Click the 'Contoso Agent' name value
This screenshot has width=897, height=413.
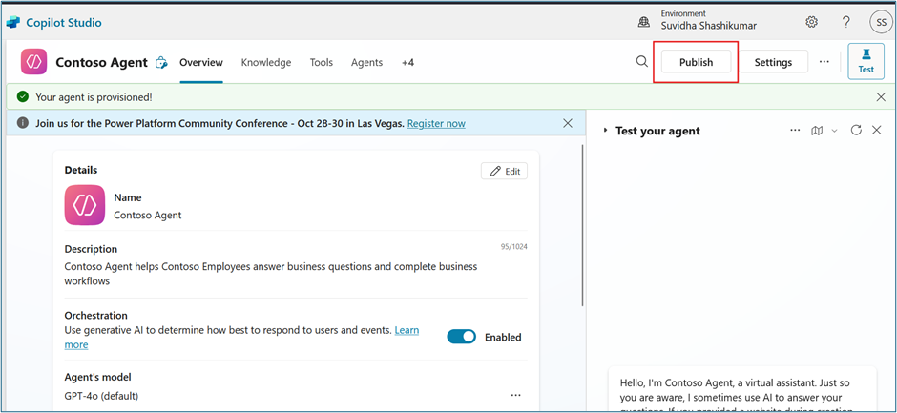coord(148,215)
